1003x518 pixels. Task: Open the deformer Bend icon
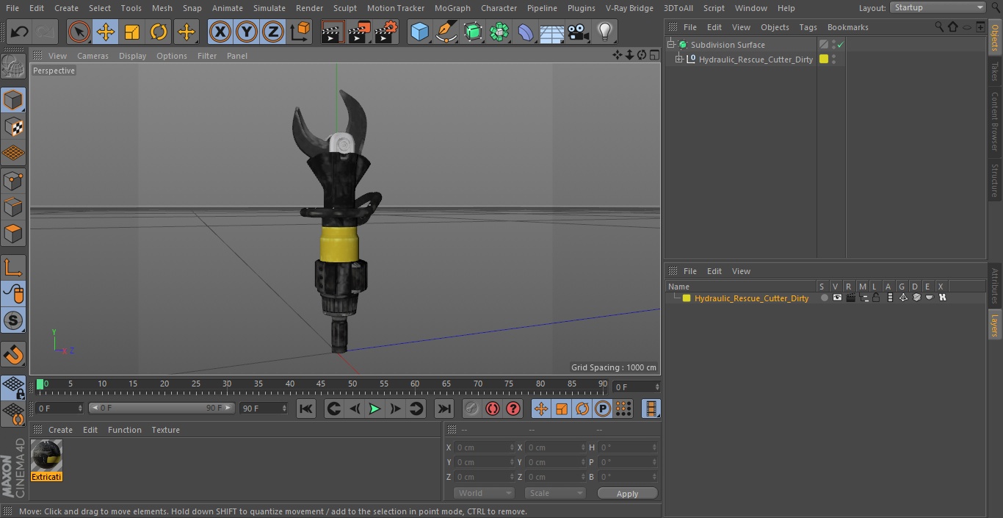tap(526, 32)
